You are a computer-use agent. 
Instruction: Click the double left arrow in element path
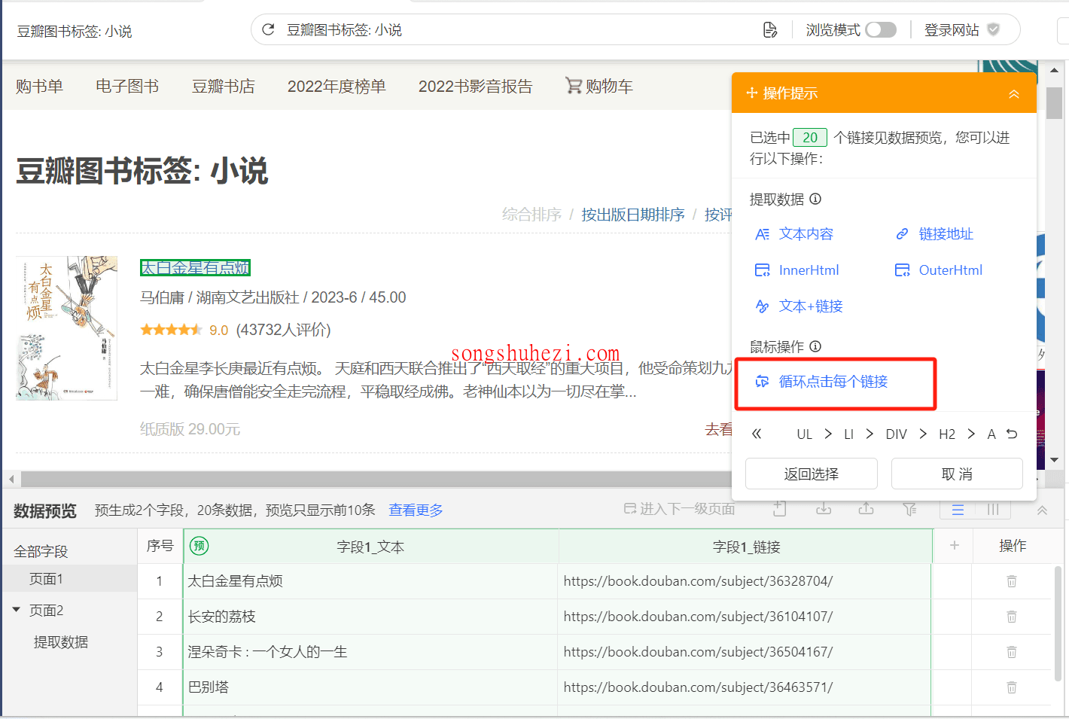[x=757, y=434]
